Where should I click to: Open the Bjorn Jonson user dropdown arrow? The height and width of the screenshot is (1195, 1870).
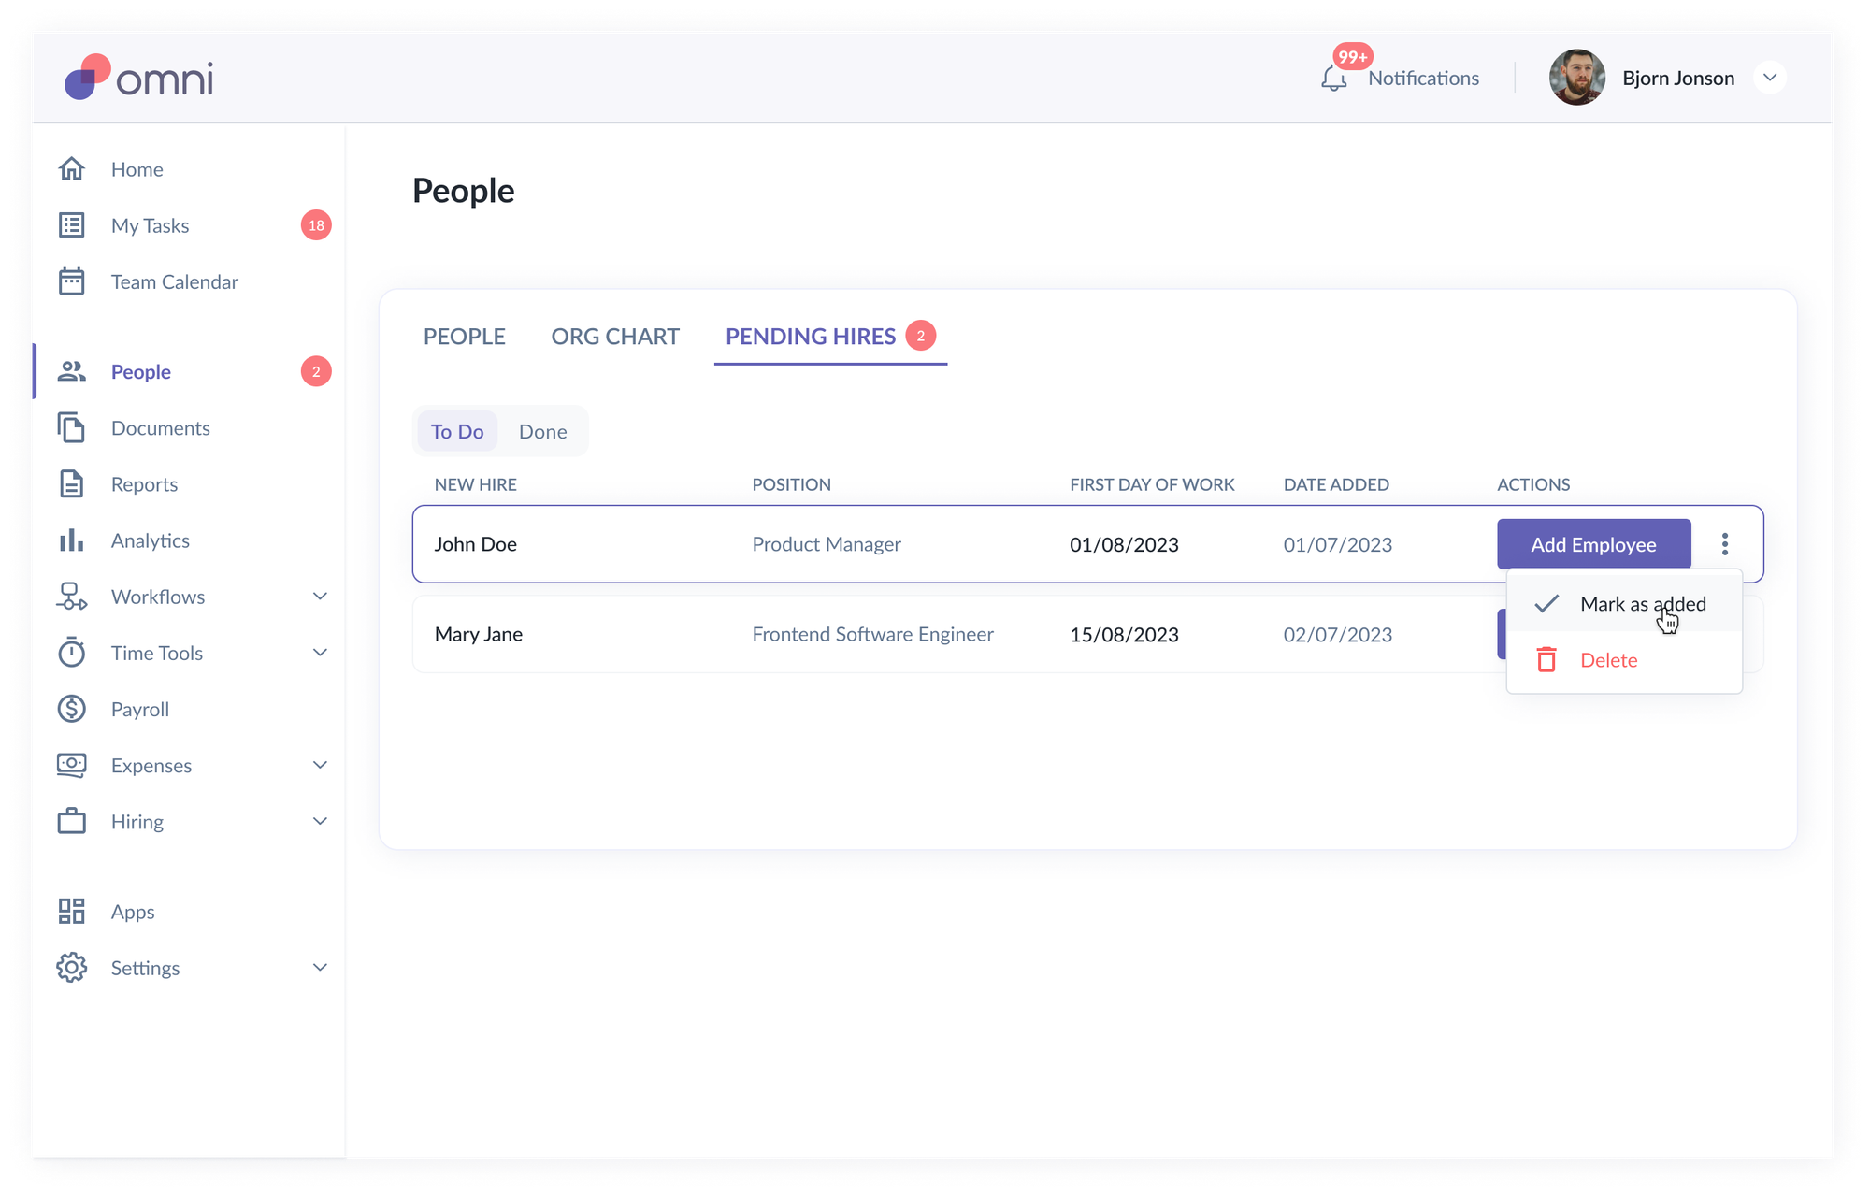(1770, 78)
